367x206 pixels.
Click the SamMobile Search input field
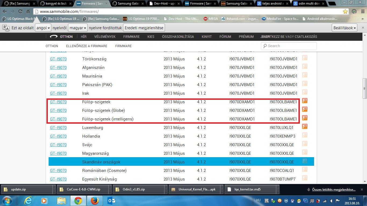point(289,46)
